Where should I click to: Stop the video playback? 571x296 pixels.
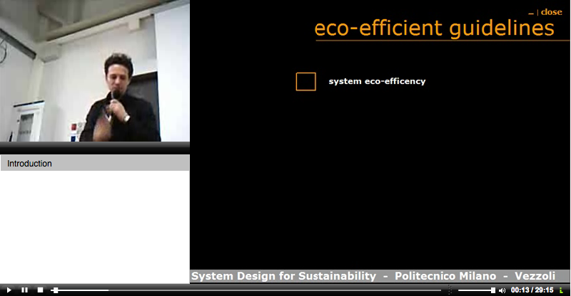40,290
